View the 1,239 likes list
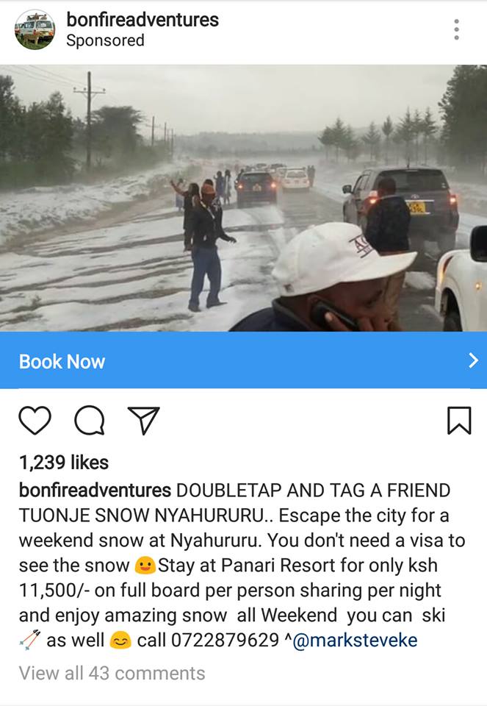The image size is (487, 706). tap(64, 463)
